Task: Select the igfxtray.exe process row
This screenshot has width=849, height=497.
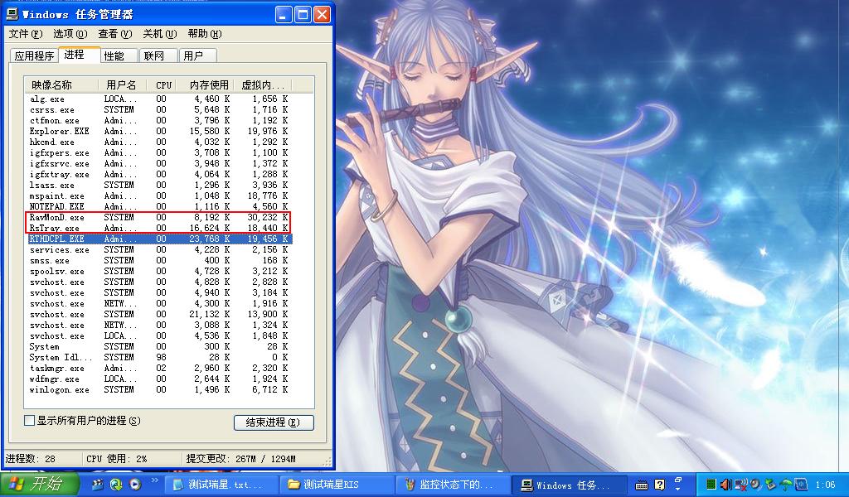Action: point(160,175)
